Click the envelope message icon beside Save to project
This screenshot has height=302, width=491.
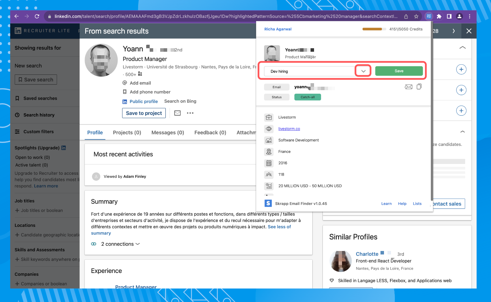178,113
